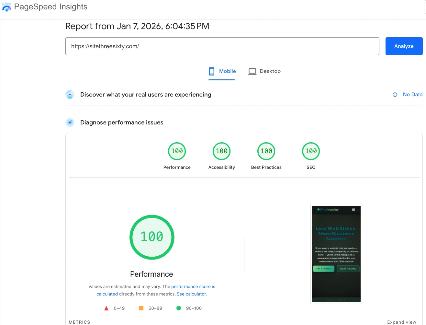Click the Analyze button

[404, 46]
